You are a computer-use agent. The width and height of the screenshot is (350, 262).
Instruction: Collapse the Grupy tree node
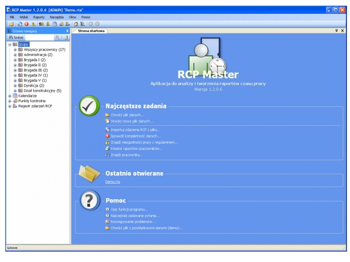9,45
